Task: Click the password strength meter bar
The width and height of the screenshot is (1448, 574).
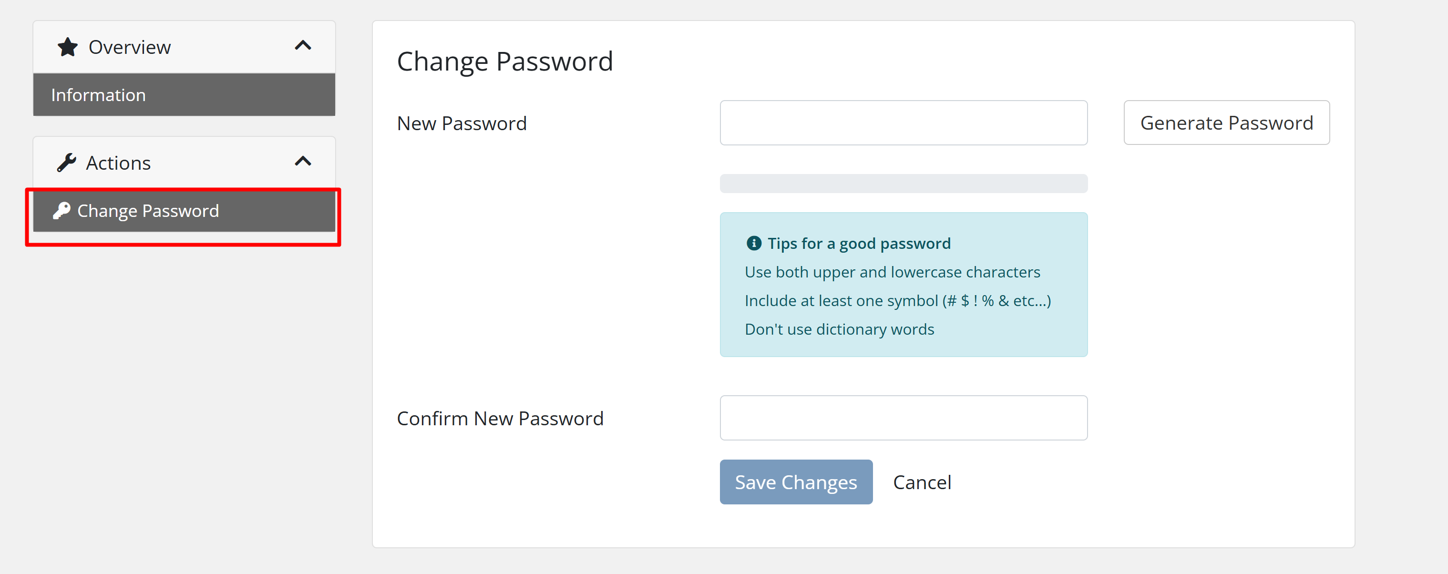Action: coord(903,183)
